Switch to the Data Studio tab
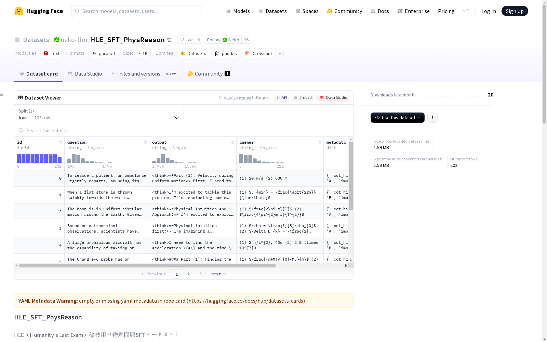The image size is (547, 342). click(x=85, y=74)
